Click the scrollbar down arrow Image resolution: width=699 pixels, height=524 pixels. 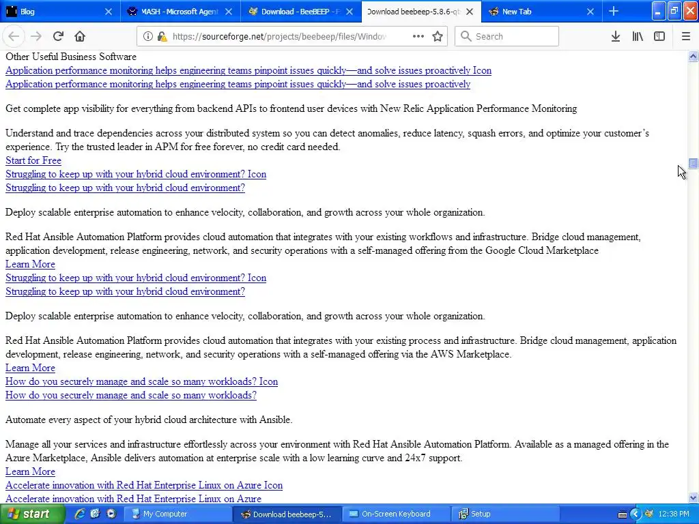point(693,498)
